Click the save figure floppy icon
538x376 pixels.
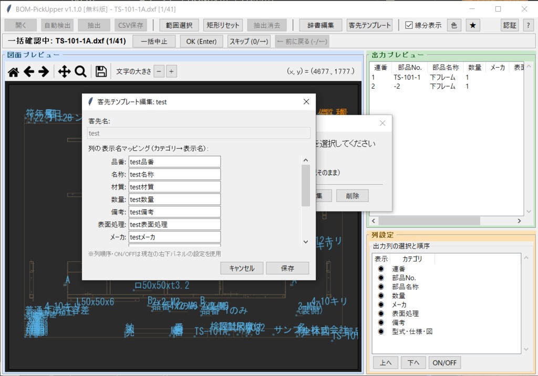[101, 72]
